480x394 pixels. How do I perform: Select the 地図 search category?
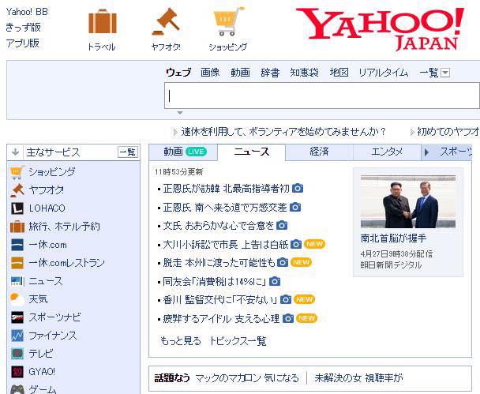click(339, 73)
